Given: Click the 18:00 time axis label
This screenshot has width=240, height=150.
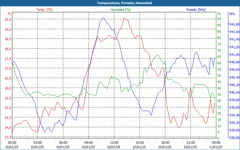Looking at the screenshot, I should pyautogui.click(x=165, y=142).
